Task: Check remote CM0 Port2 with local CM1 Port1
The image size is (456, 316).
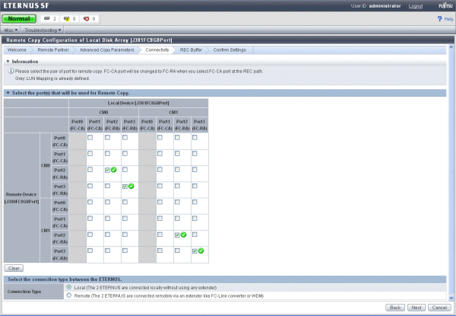Action: point(160,170)
